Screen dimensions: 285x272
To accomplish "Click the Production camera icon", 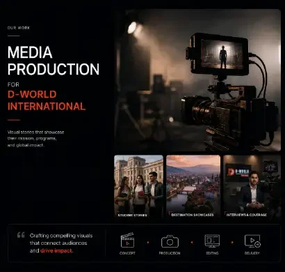I will (x=170, y=241).
